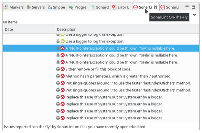Click the '68 items' count label

[10, 22]
